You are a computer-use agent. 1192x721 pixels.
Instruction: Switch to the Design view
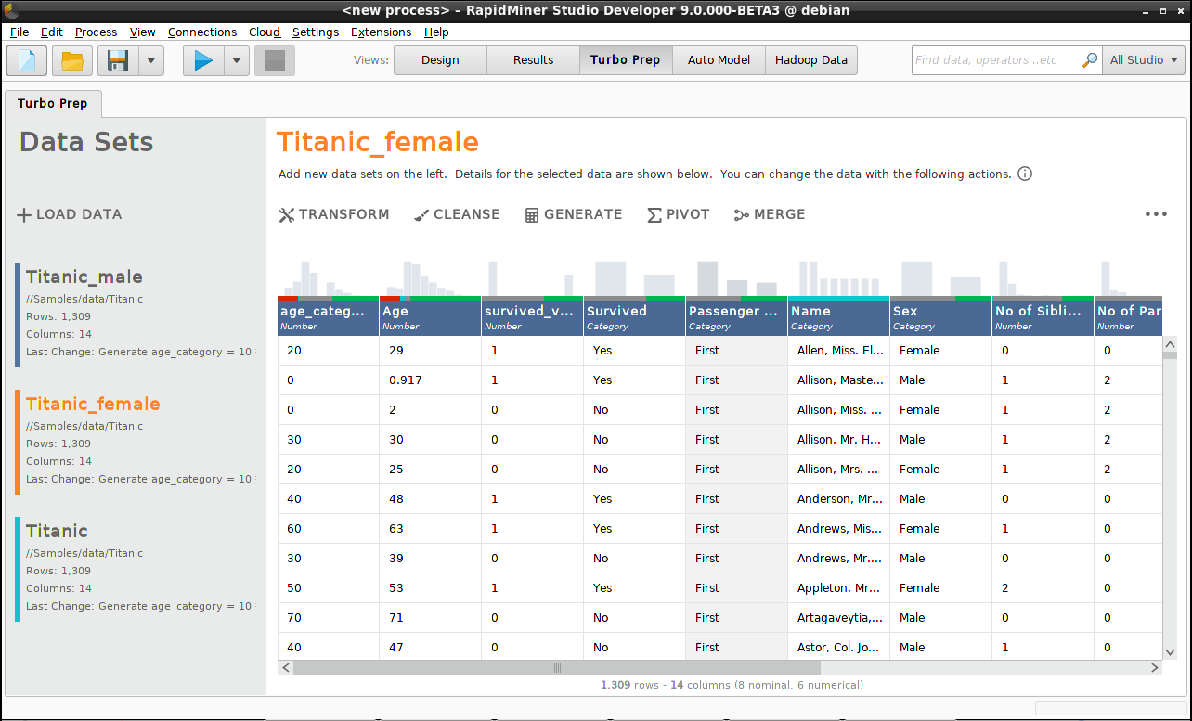[x=439, y=59]
